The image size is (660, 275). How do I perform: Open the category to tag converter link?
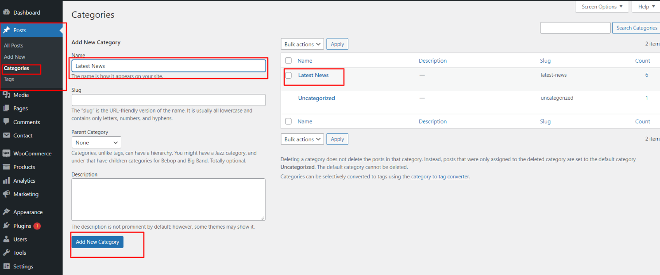440,177
